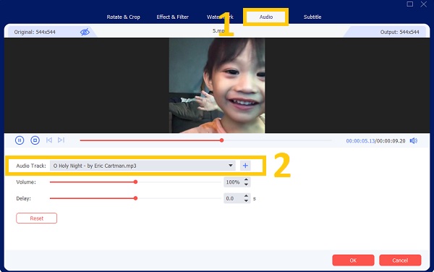
Task: Toggle the original preview eye icon
Action: [85, 32]
